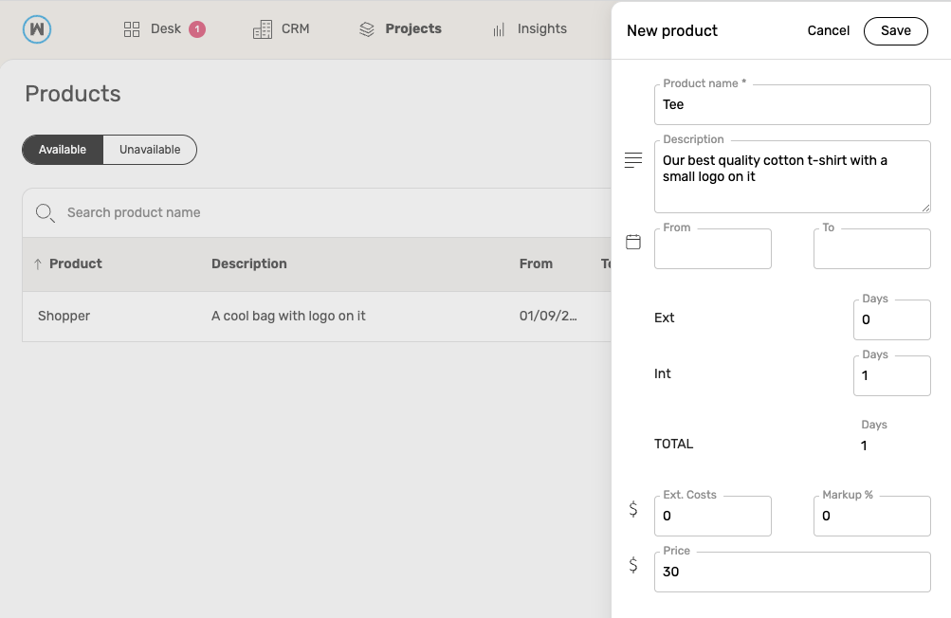Switch to Unavailable products
Image resolution: width=951 pixels, height=618 pixels.
coord(150,150)
